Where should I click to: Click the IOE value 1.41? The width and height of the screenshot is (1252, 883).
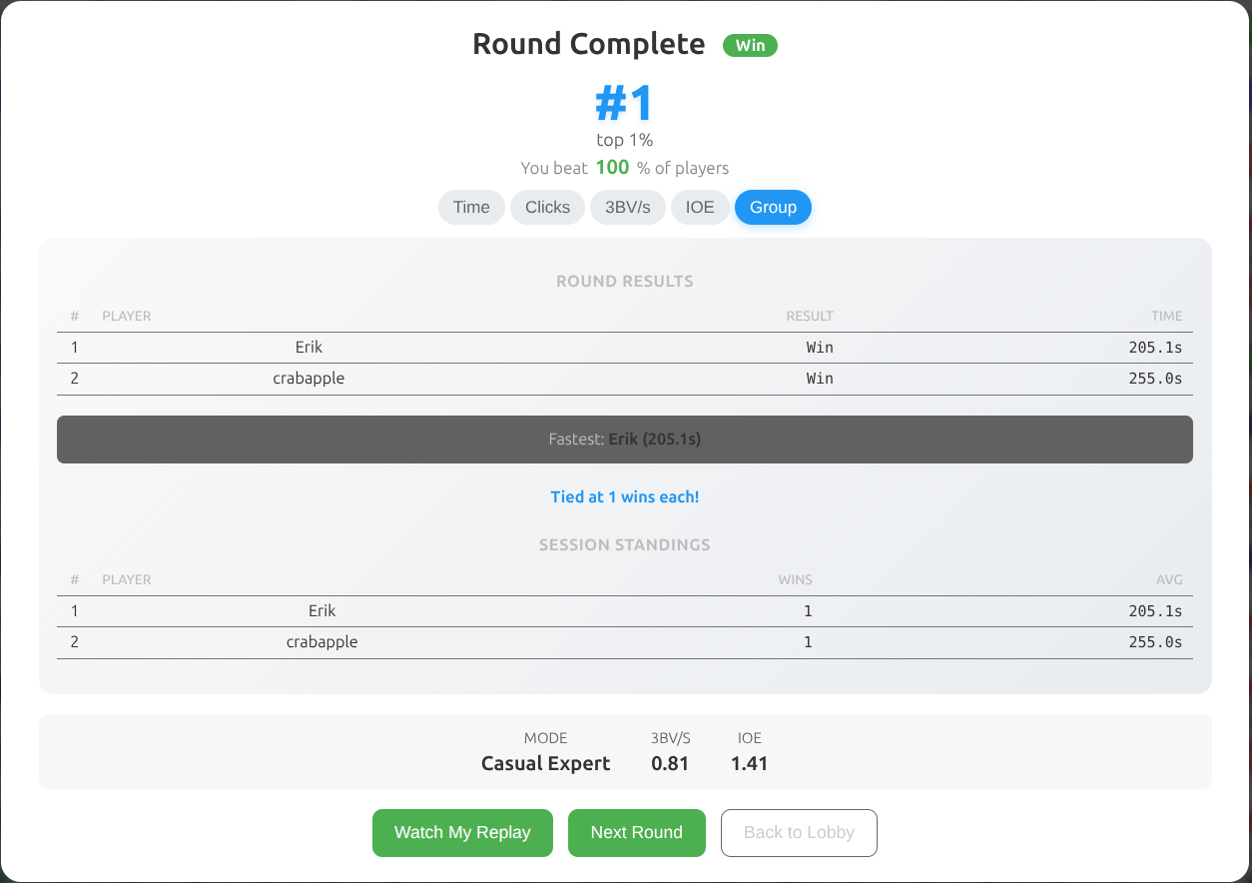click(x=749, y=762)
